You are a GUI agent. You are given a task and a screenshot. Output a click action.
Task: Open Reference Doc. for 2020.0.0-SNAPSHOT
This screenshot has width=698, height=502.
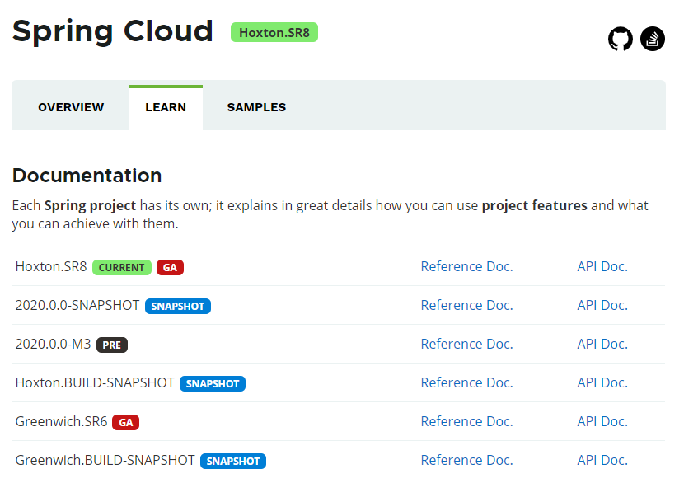click(466, 305)
